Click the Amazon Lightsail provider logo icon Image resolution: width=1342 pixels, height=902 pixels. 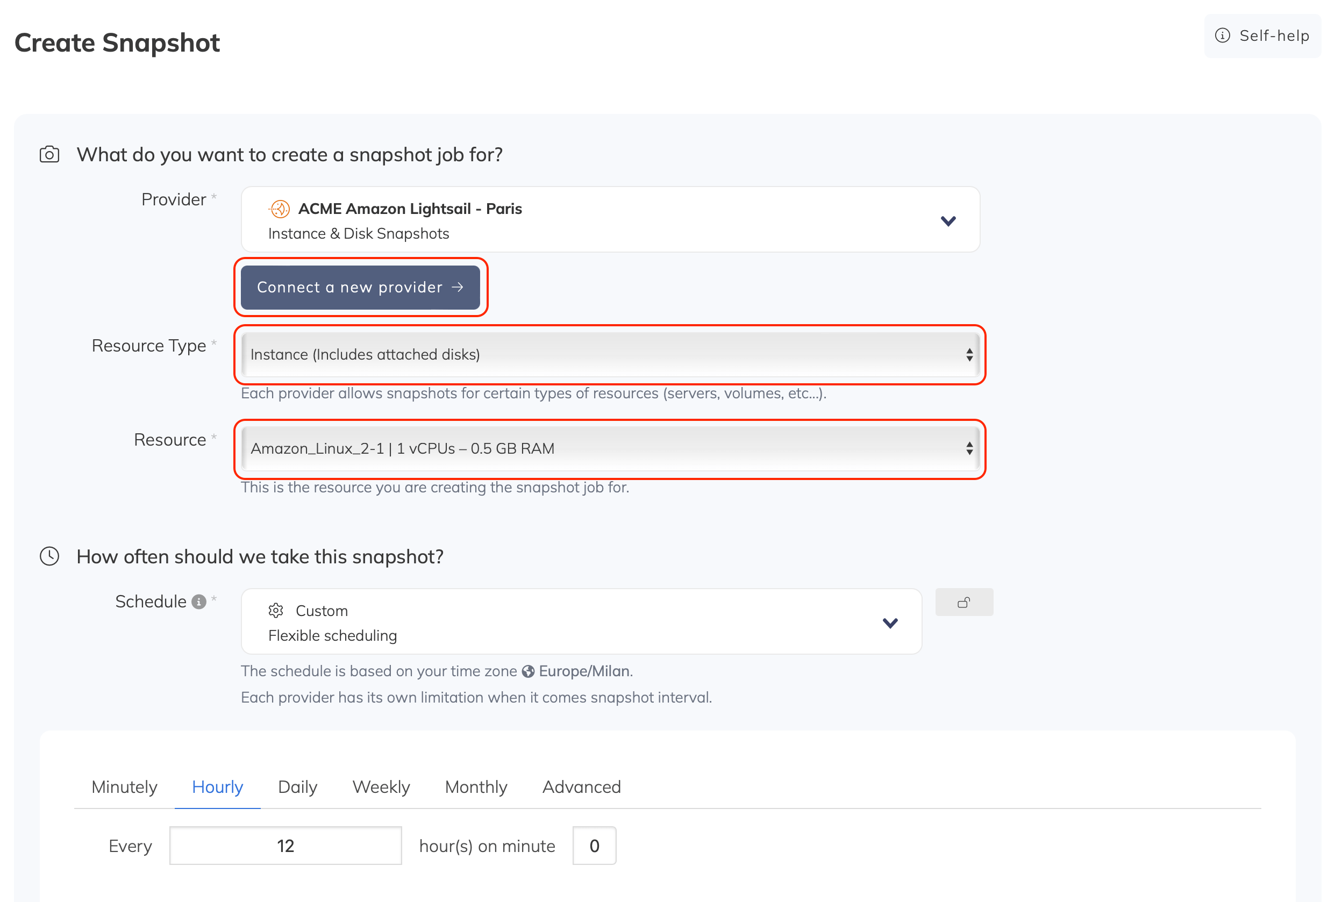tap(280, 209)
